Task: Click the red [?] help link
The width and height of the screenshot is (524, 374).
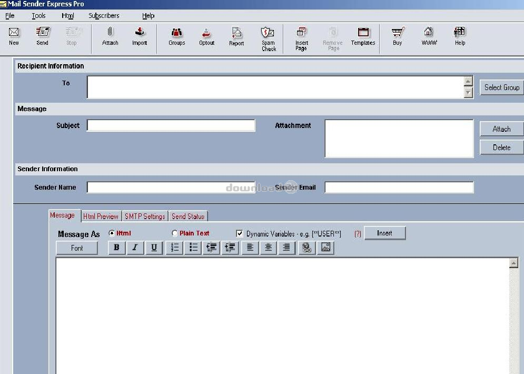Action: 358,234
